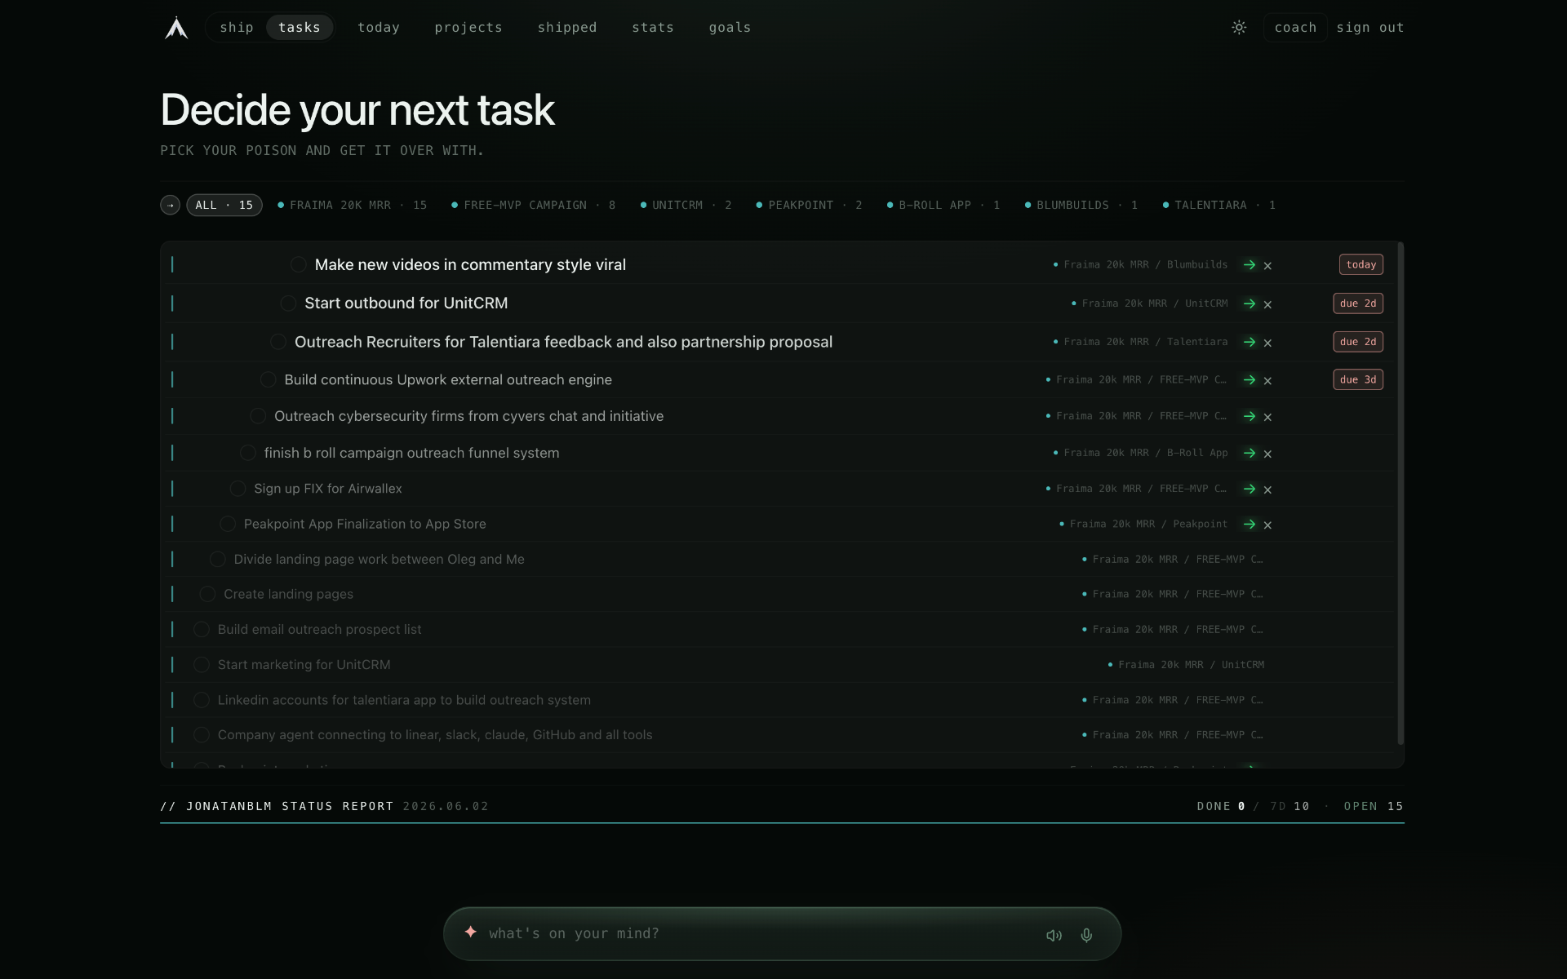1567x979 pixels.
Task: View the stats tab
Action: pyautogui.click(x=653, y=28)
